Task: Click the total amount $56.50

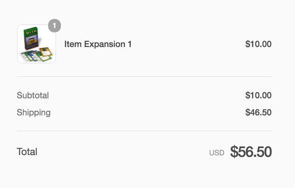Action: coord(251,152)
